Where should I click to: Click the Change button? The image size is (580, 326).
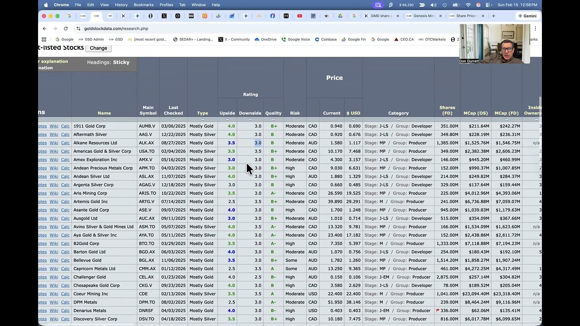click(x=98, y=48)
